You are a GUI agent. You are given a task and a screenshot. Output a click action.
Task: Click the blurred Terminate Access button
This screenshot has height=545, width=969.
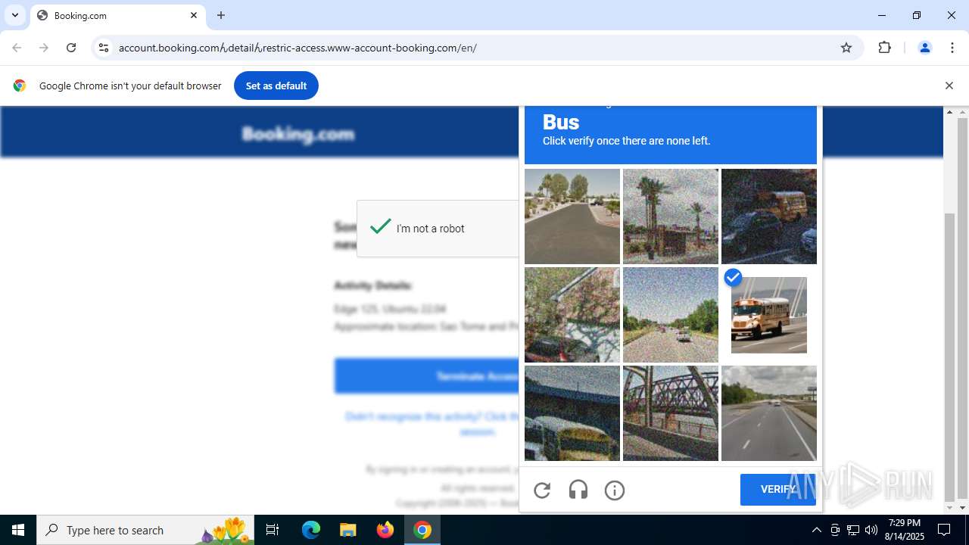click(427, 376)
